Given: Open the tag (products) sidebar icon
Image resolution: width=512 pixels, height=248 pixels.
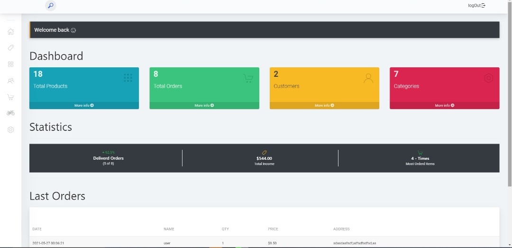Looking at the screenshot, I should (10, 48).
